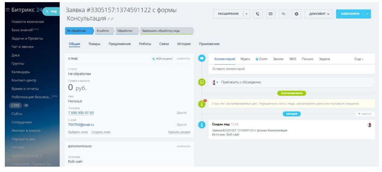Click the blue info icon beside Создан лид

pyautogui.click(x=202, y=125)
